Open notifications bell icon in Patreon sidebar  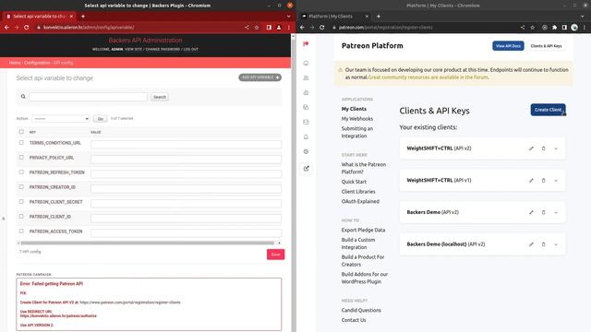(x=306, y=136)
